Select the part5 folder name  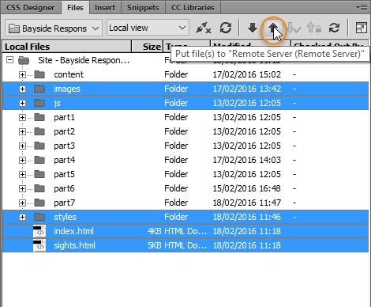point(65,174)
